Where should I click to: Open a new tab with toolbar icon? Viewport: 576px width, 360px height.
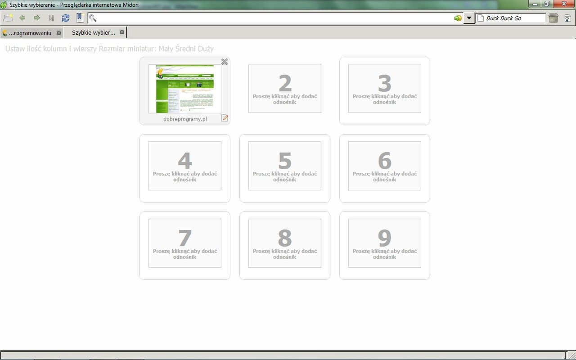click(8, 18)
